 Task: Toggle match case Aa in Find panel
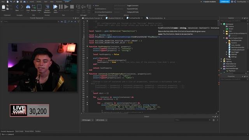coord(62,22)
